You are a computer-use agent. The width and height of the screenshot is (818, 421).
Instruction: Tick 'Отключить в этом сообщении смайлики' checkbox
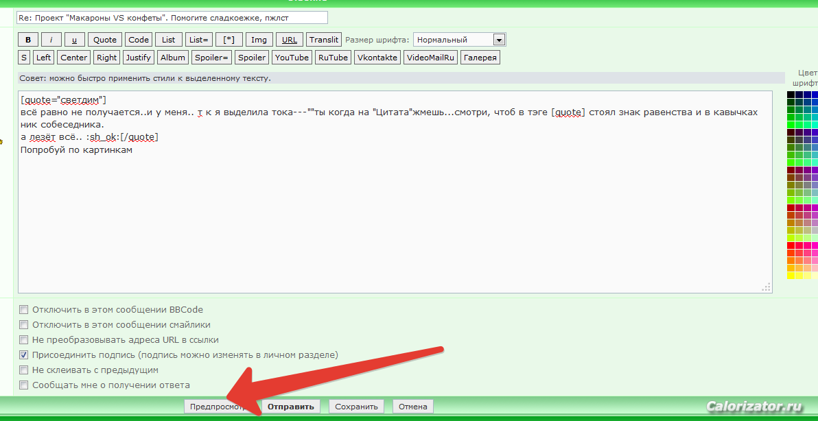[x=23, y=324]
